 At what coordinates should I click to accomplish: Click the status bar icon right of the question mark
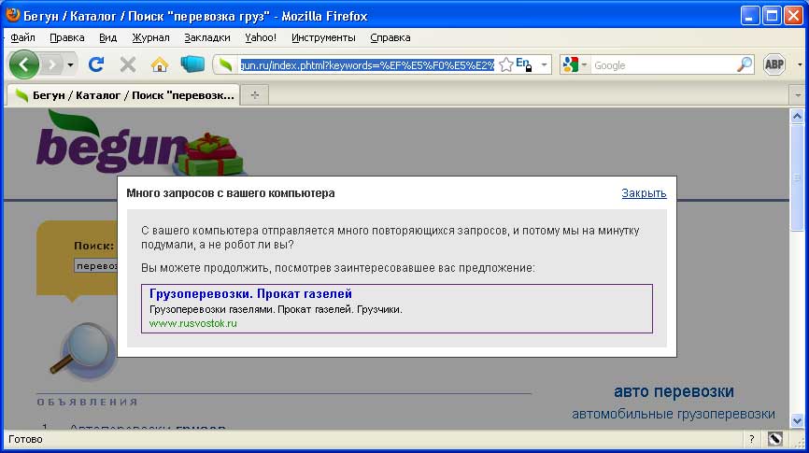point(774,439)
